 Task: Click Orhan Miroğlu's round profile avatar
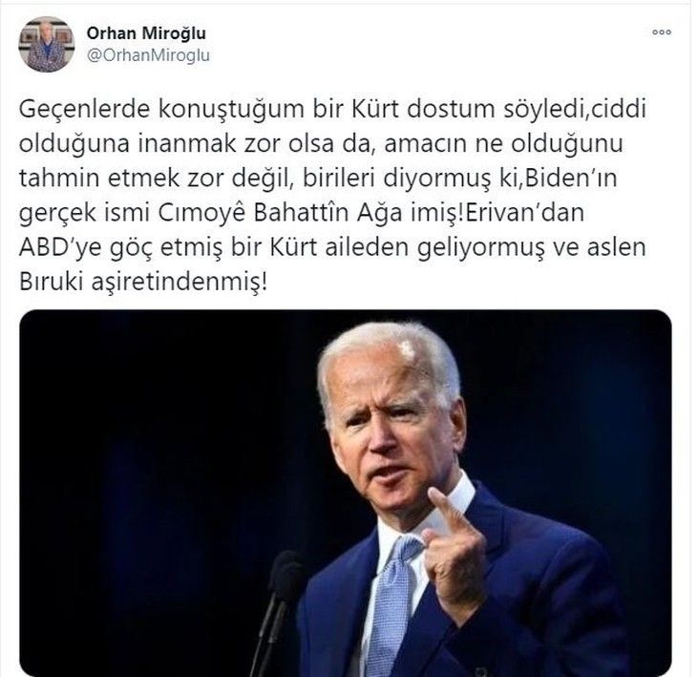(x=47, y=45)
